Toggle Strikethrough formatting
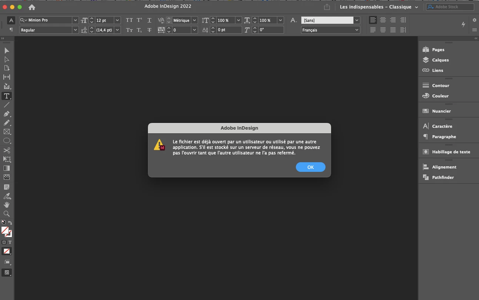The image size is (479, 300). click(x=149, y=30)
